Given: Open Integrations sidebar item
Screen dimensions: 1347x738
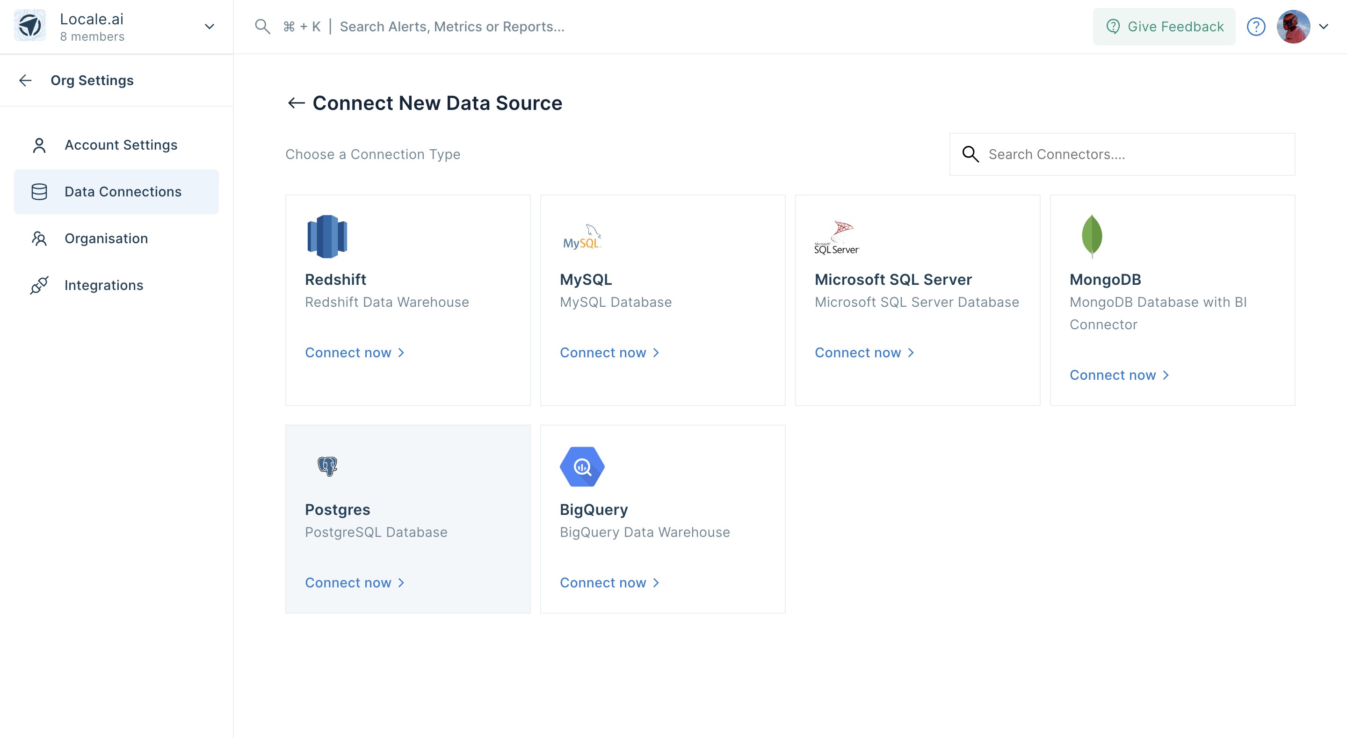Looking at the screenshot, I should [x=103, y=285].
